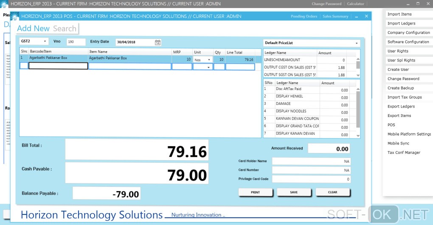Select Export Ledgers
433x225 pixels.
coord(401,106)
